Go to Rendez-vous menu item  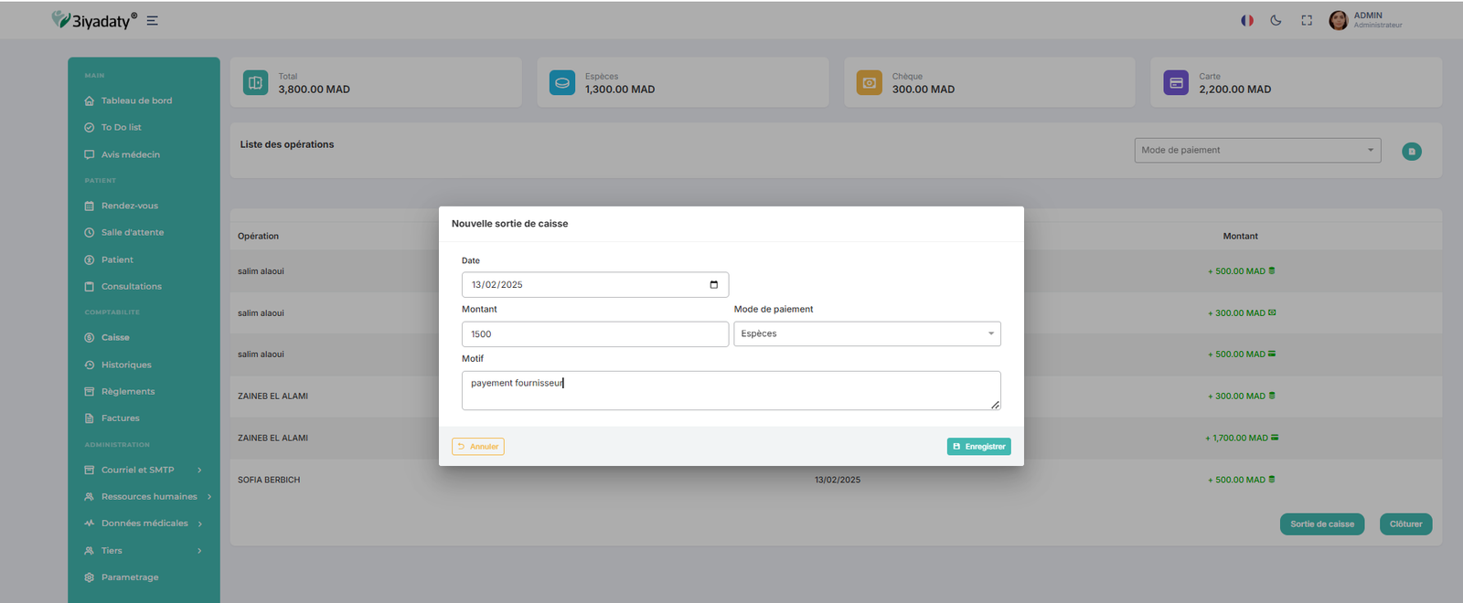(x=129, y=206)
